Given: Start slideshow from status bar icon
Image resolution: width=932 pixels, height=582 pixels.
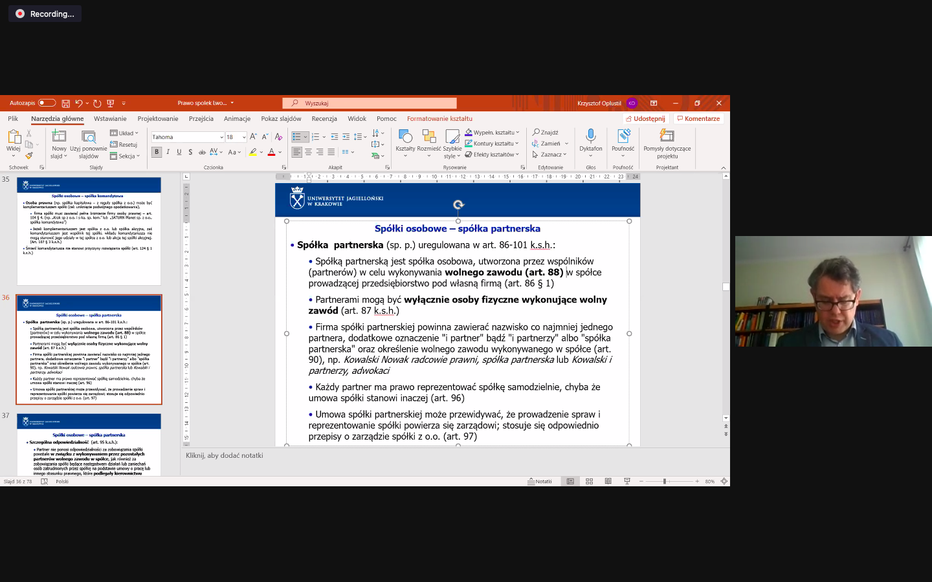Looking at the screenshot, I should pyautogui.click(x=627, y=481).
